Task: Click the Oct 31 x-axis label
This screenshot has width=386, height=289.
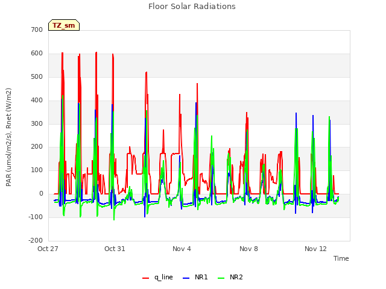Action: click(115, 249)
